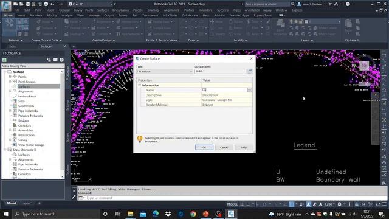
Task: Collapse the Data Shortcuts node
Action: tap(5, 150)
